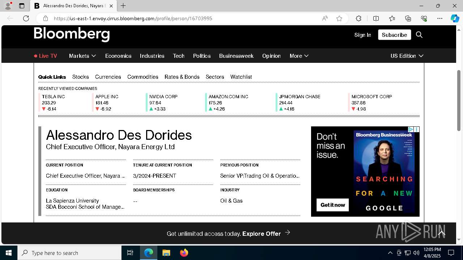Click Get it now on the ad

(332, 205)
